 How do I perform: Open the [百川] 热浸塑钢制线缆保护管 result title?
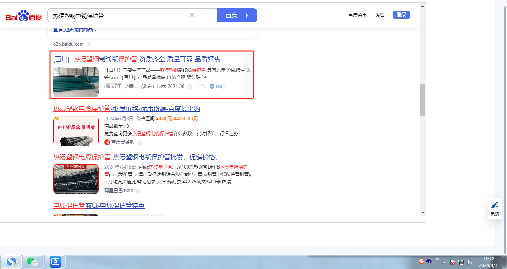coord(137,59)
